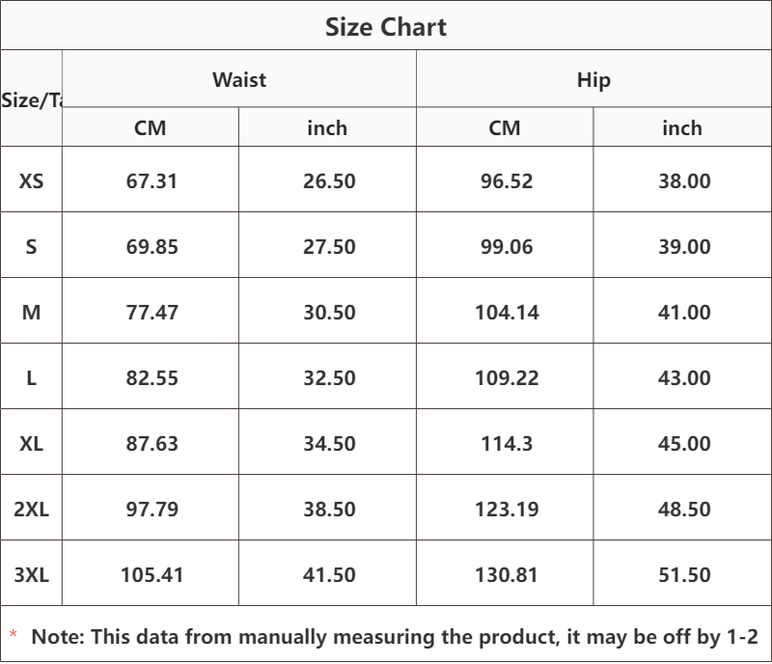Select the 2XL size label
Viewport: 772px width, 664px height.
(x=31, y=509)
